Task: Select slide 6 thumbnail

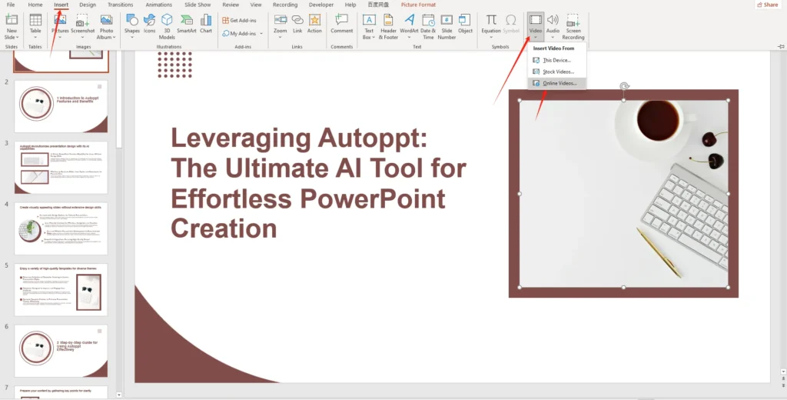Action: pyautogui.click(x=61, y=351)
